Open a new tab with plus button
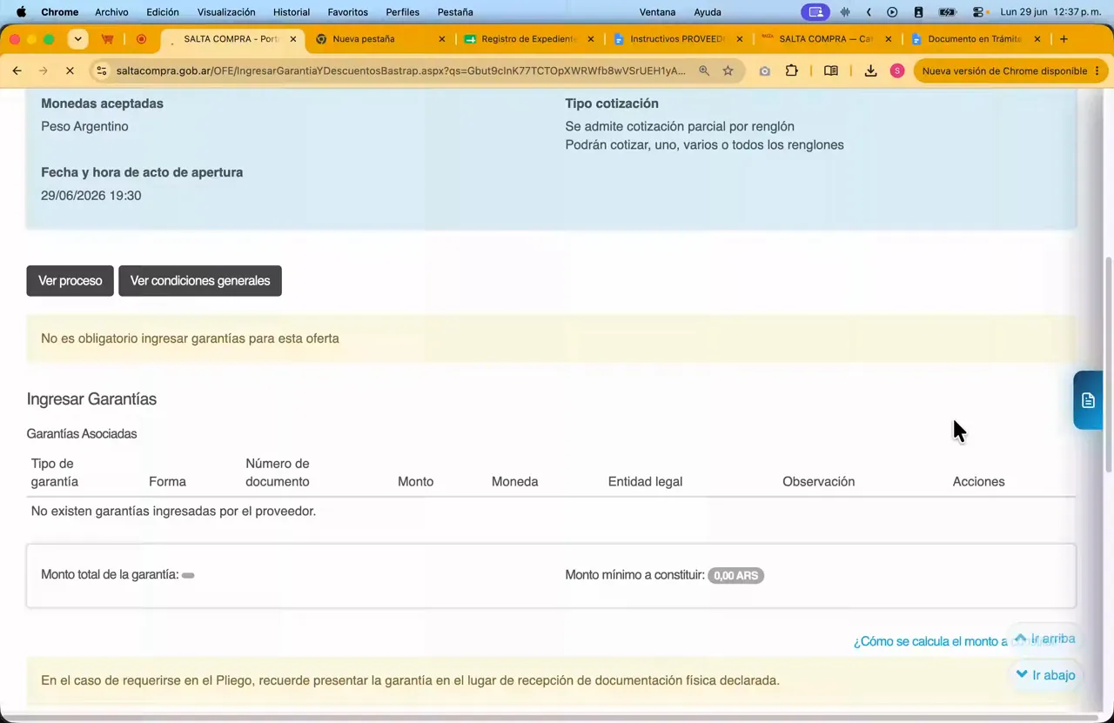This screenshot has height=723, width=1114. [x=1064, y=39]
